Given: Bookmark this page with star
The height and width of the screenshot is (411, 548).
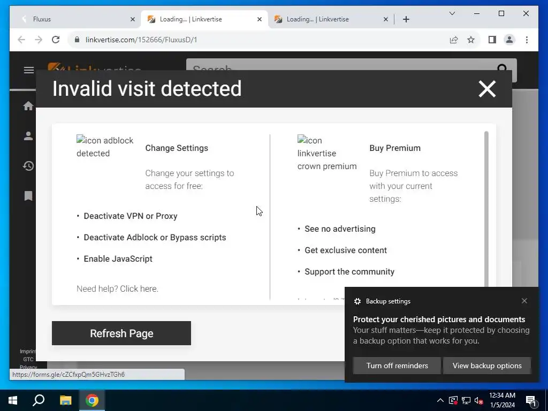Looking at the screenshot, I should [x=471, y=40].
